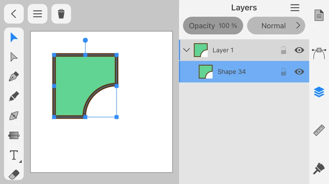Adjust the Opacity 100% control

coord(213,25)
